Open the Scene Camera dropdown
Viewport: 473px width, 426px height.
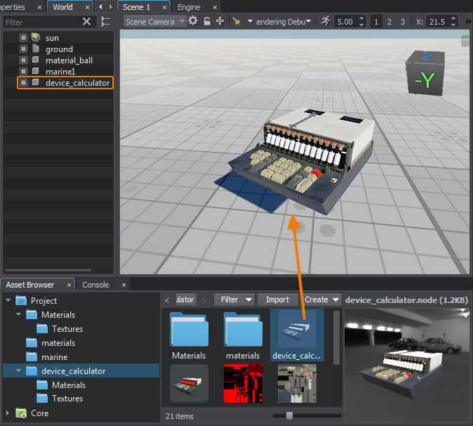pyautogui.click(x=155, y=22)
